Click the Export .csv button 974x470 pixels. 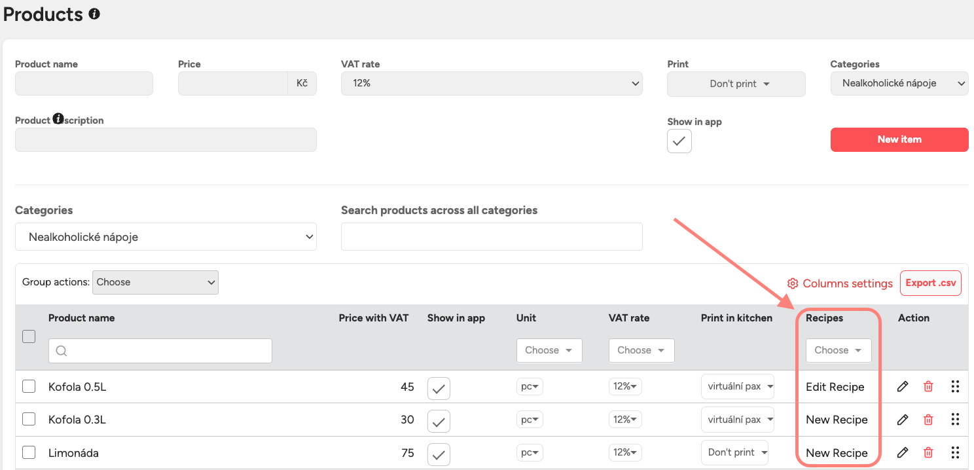click(930, 283)
